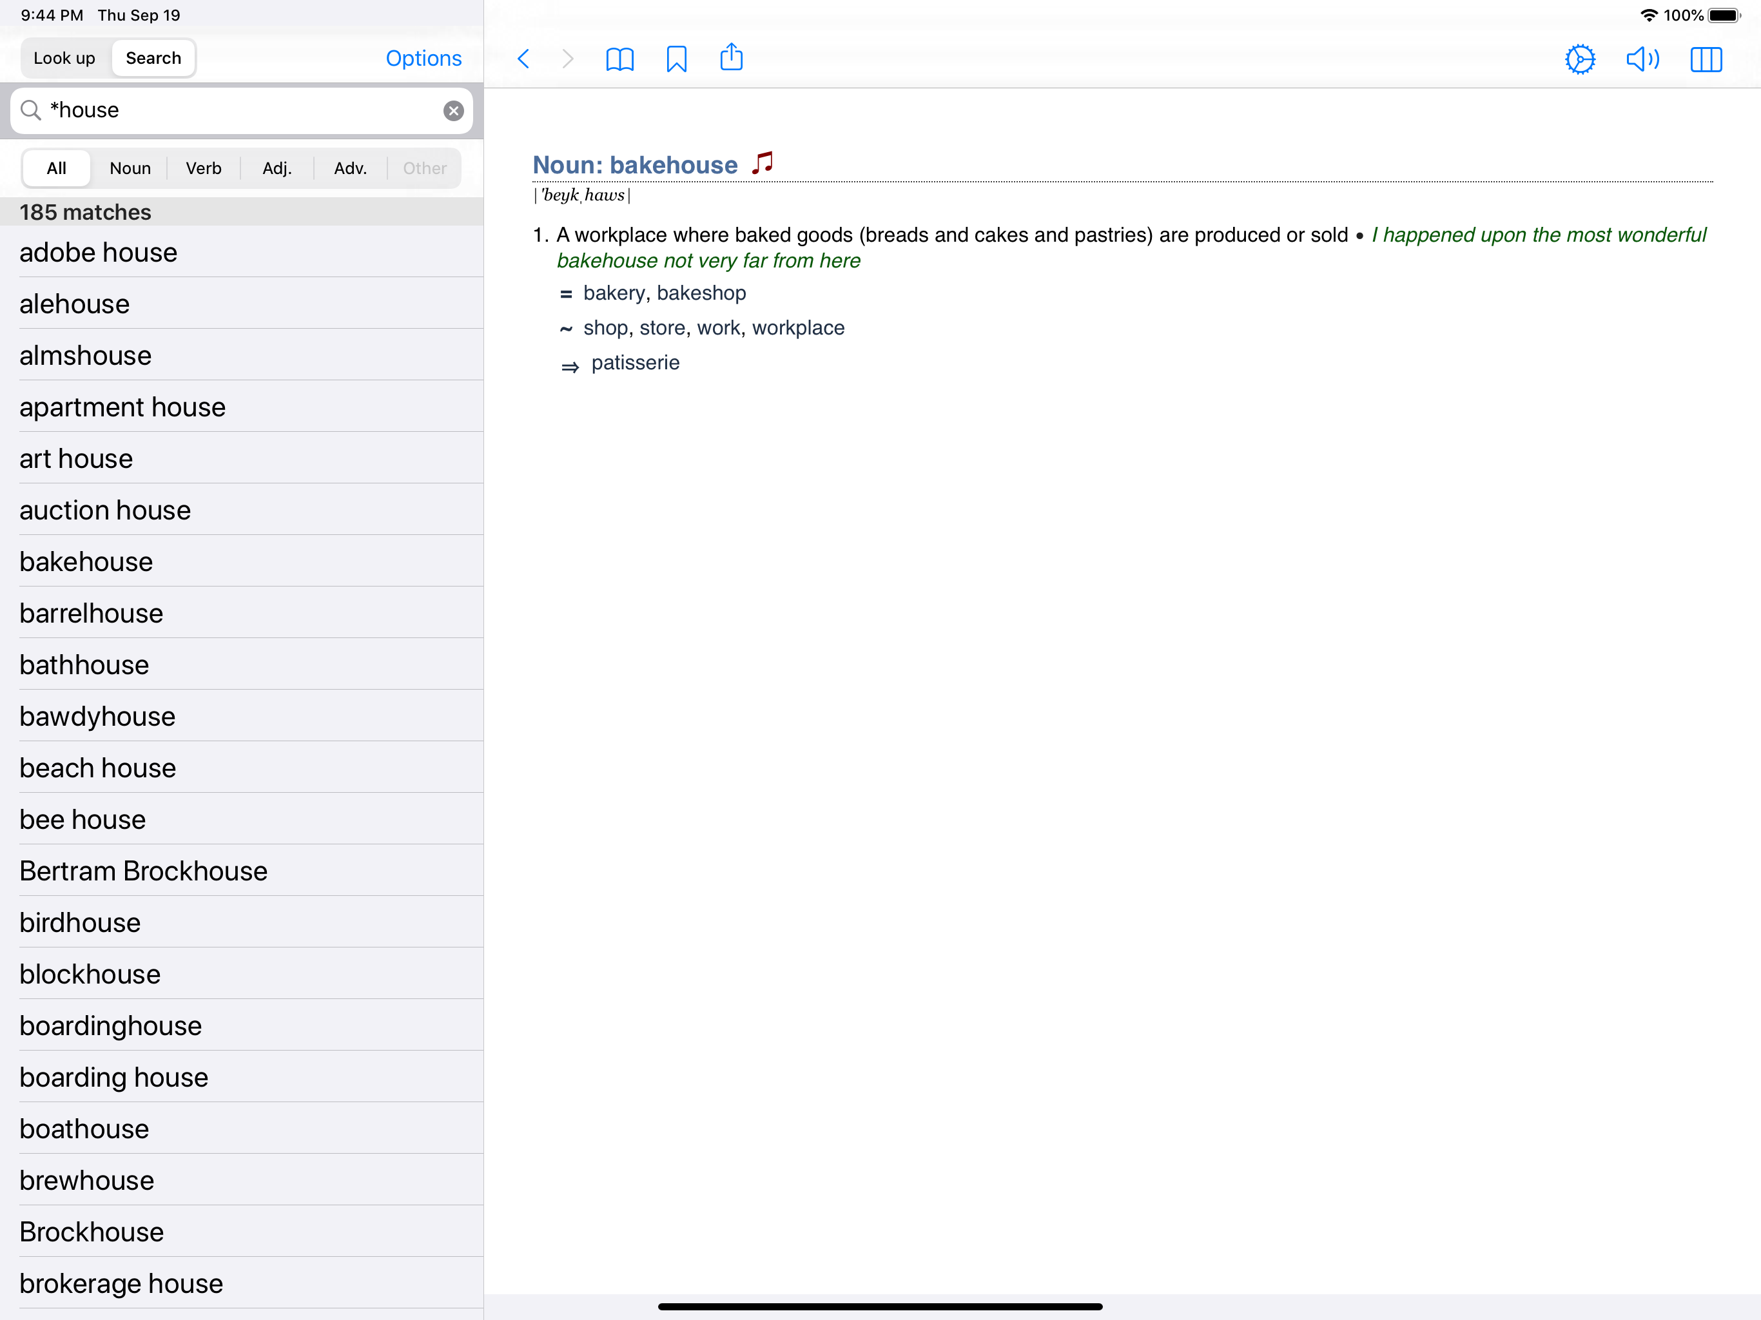Follow the bakery synonym link
Screen dimensions: 1761x1320
click(613, 293)
